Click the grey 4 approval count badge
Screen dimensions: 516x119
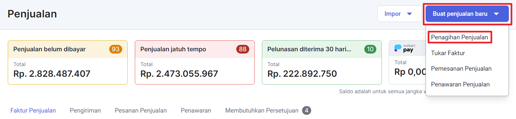[x=307, y=111]
